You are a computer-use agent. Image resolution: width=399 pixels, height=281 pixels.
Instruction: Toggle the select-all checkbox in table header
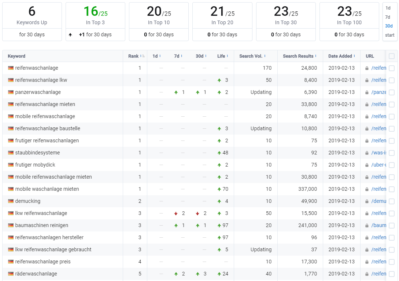(x=392, y=56)
